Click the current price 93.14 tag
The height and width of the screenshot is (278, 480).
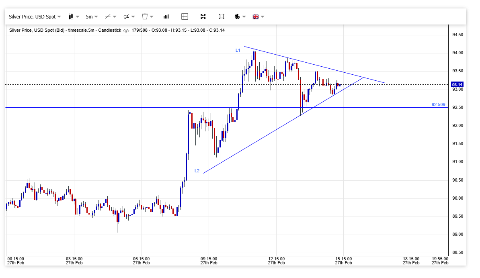tap(457, 84)
